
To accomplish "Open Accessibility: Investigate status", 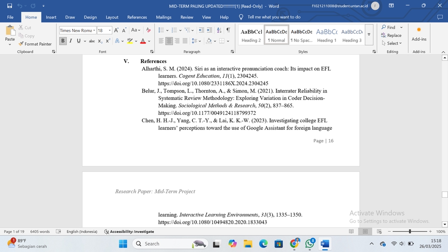I will coord(129,231).
